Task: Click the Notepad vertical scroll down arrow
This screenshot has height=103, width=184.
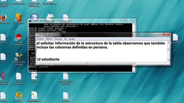Action: tap(168, 60)
